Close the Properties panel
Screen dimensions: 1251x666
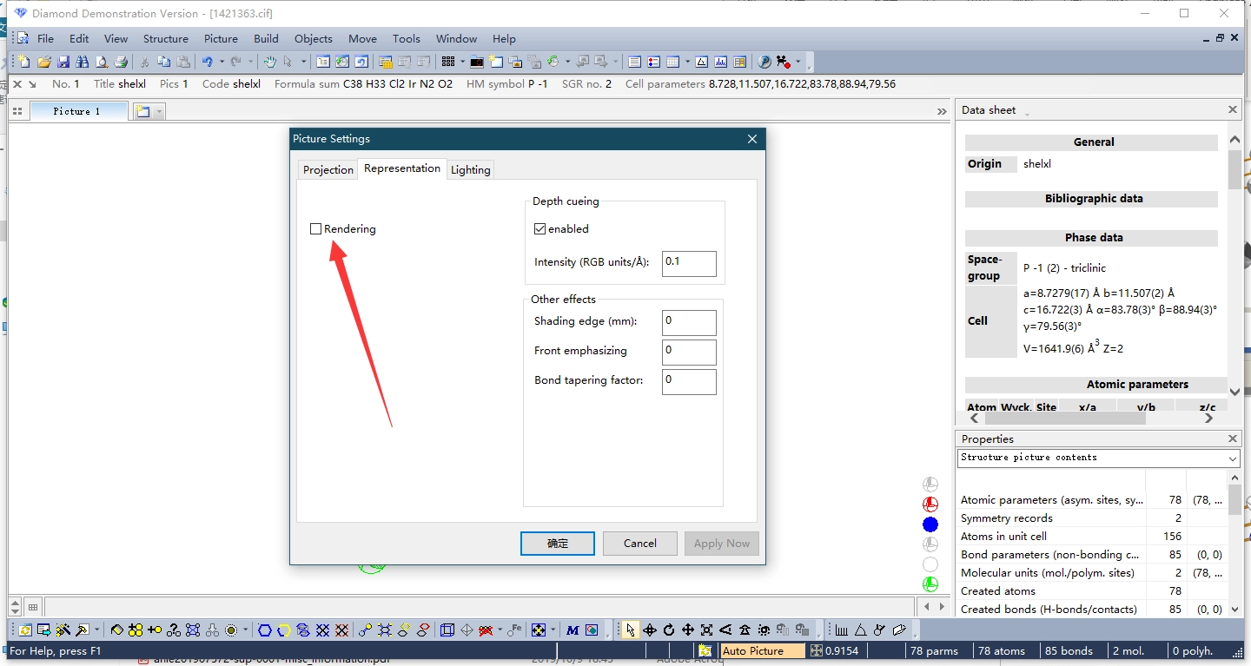[1233, 439]
